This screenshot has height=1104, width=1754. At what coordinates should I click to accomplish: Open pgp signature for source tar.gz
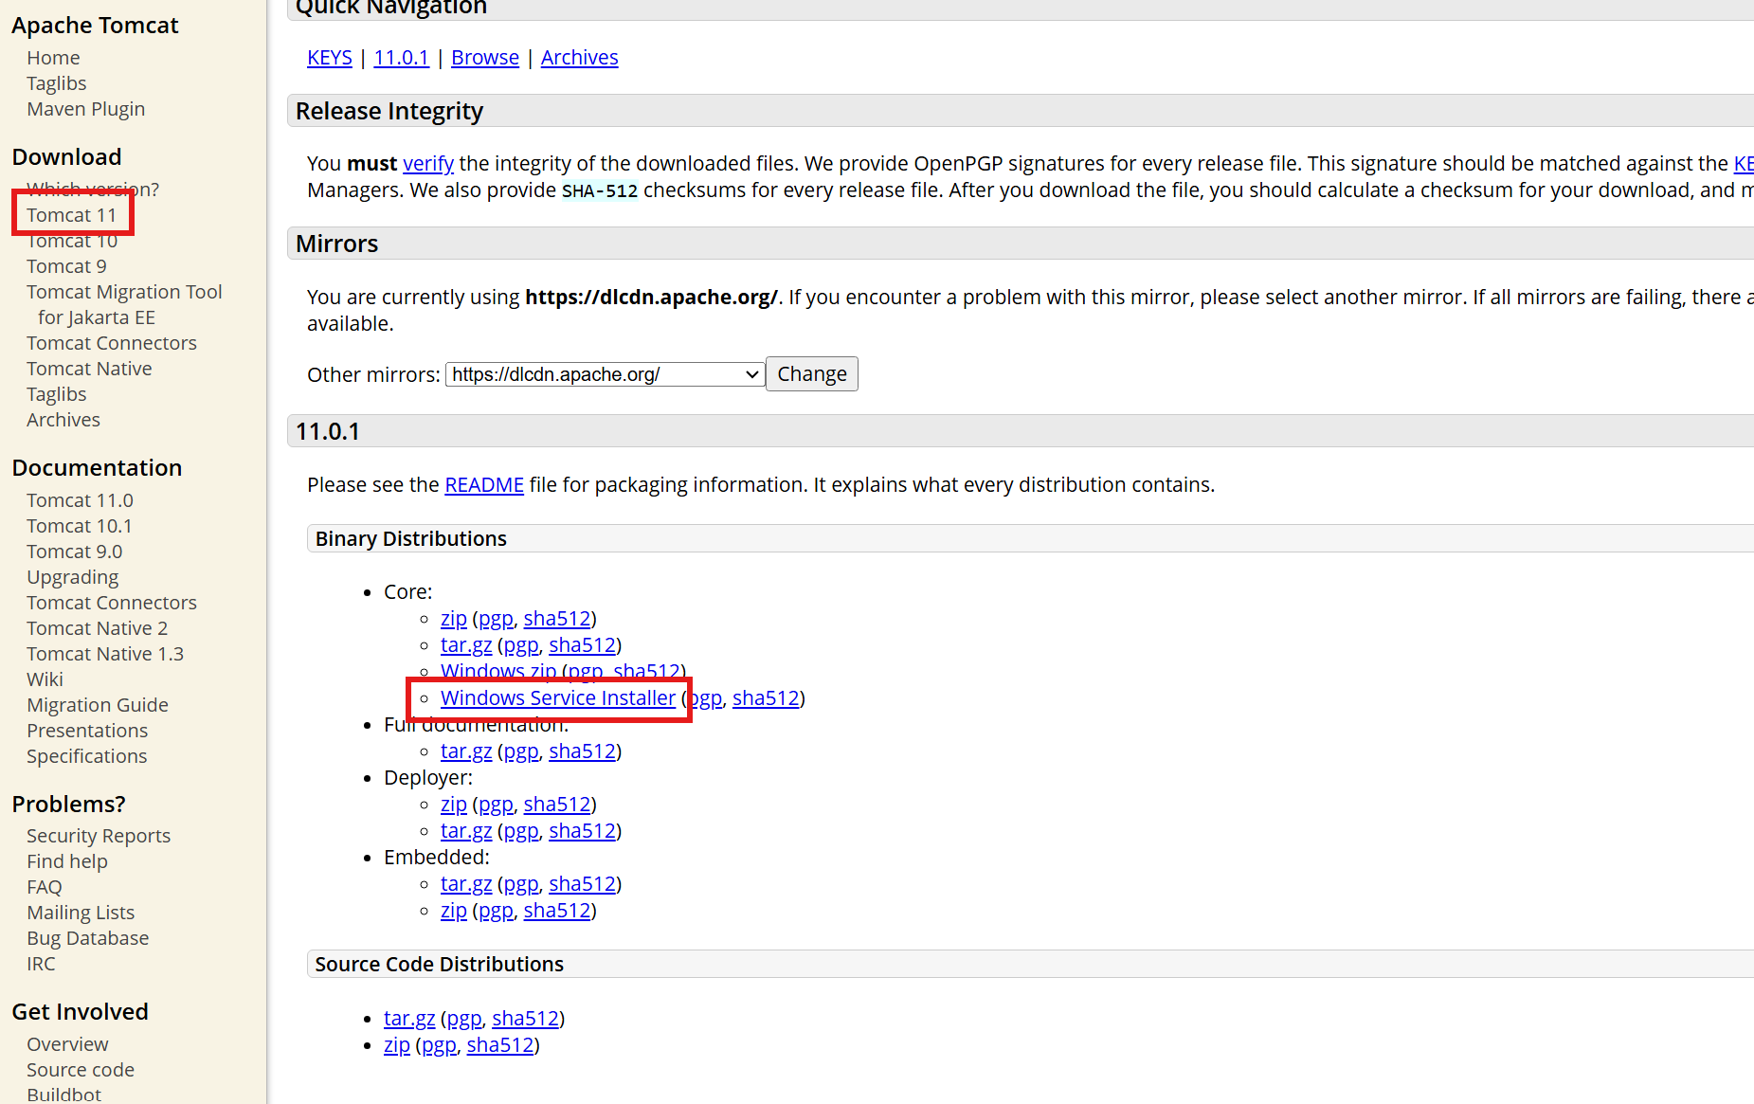pyautogui.click(x=464, y=1019)
